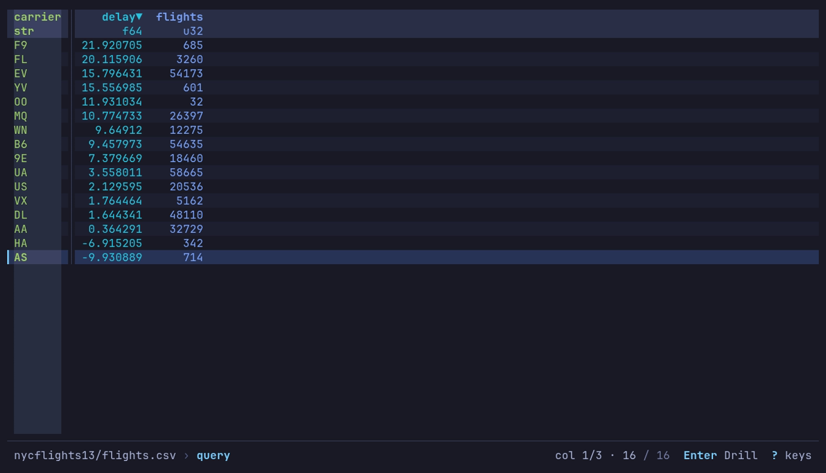The image size is (826, 473).
Task: Select carrier cell US
Action: [20, 187]
